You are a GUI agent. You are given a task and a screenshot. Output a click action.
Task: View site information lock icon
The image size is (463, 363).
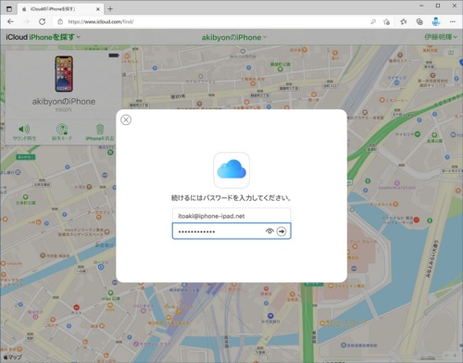click(x=60, y=21)
